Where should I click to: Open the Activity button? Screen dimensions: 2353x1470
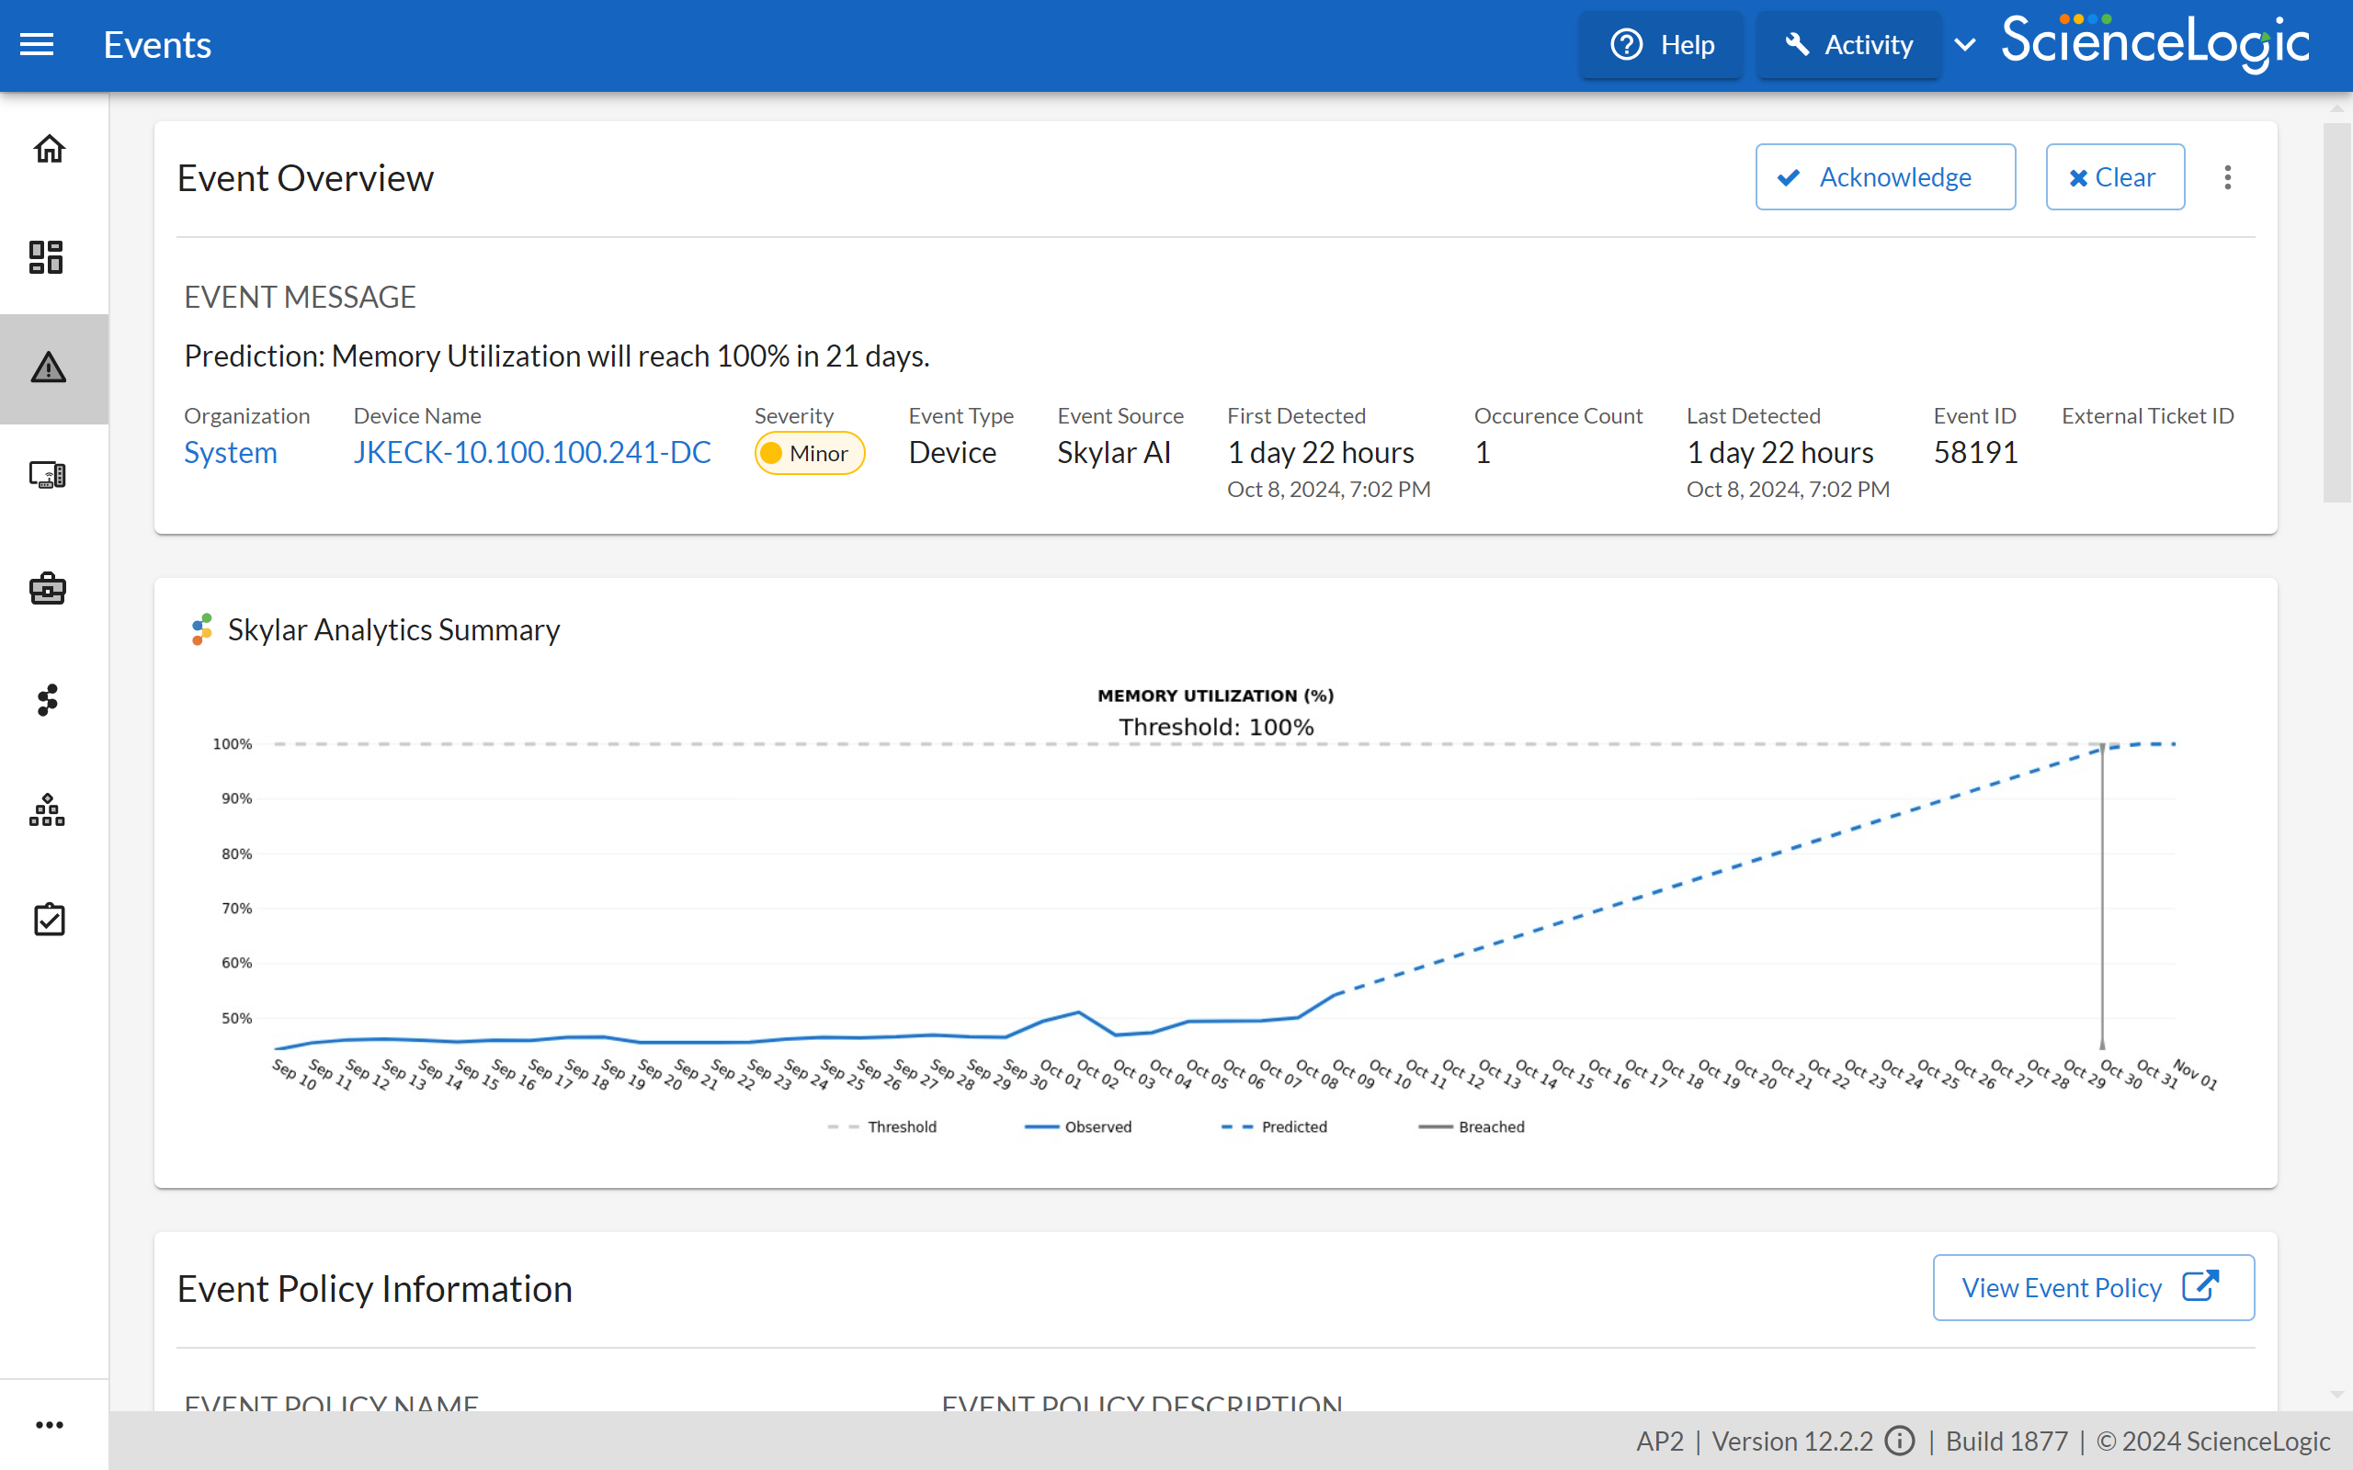pos(1848,45)
